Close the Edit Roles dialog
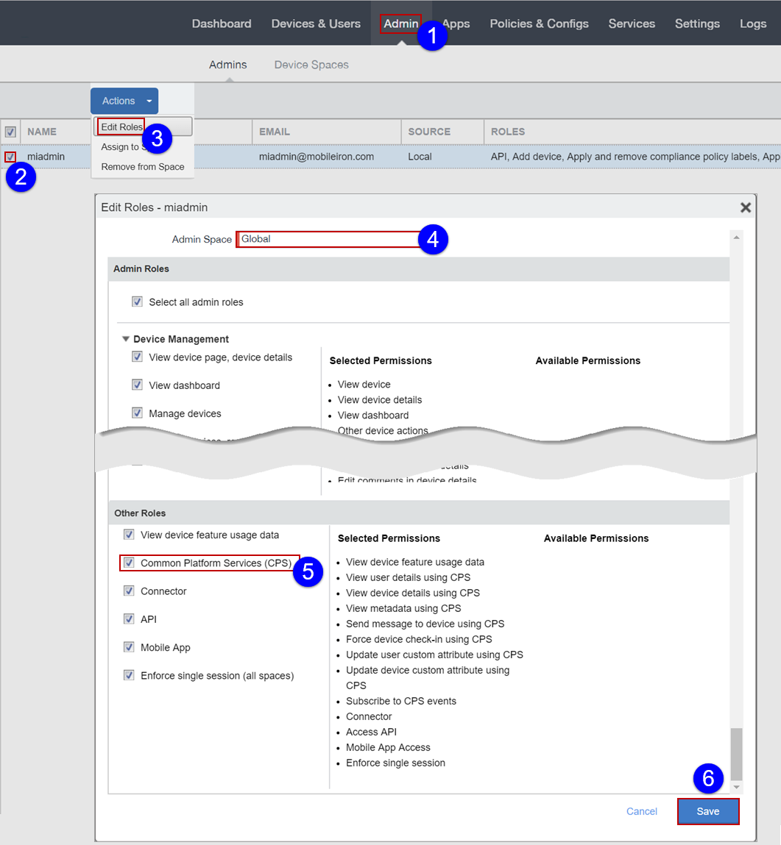This screenshot has height=845, width=781. click(x=745, y=207)
